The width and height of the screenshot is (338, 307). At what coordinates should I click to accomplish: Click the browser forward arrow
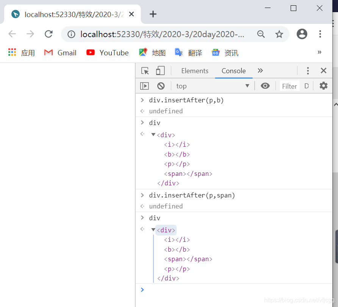30,34
